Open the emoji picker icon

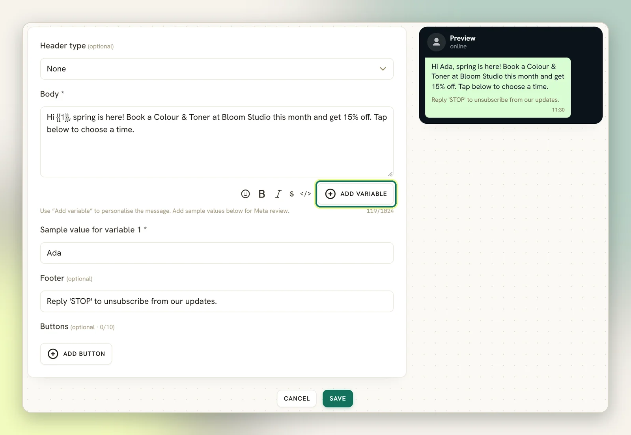tap(245, 194)
